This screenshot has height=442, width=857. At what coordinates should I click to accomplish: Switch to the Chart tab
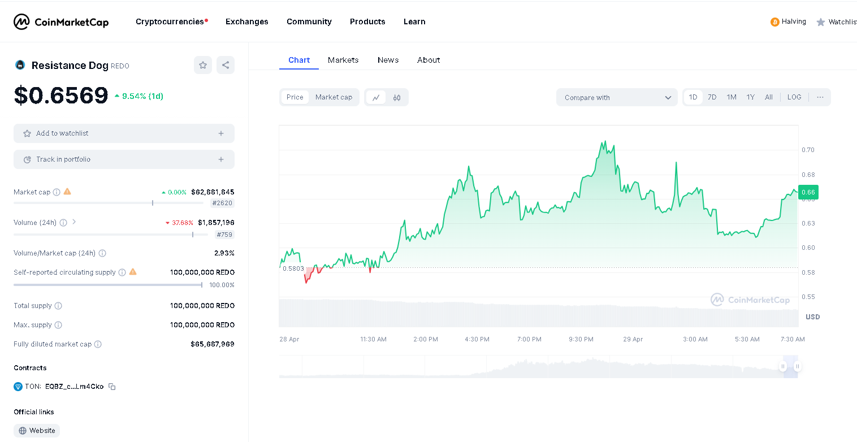coord(299,60)
